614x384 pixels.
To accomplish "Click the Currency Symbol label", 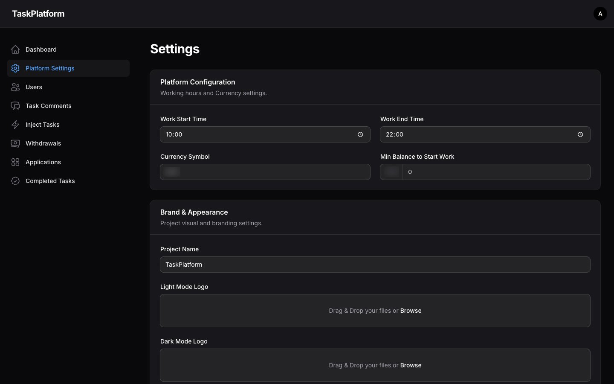I will tap(185, 157).
